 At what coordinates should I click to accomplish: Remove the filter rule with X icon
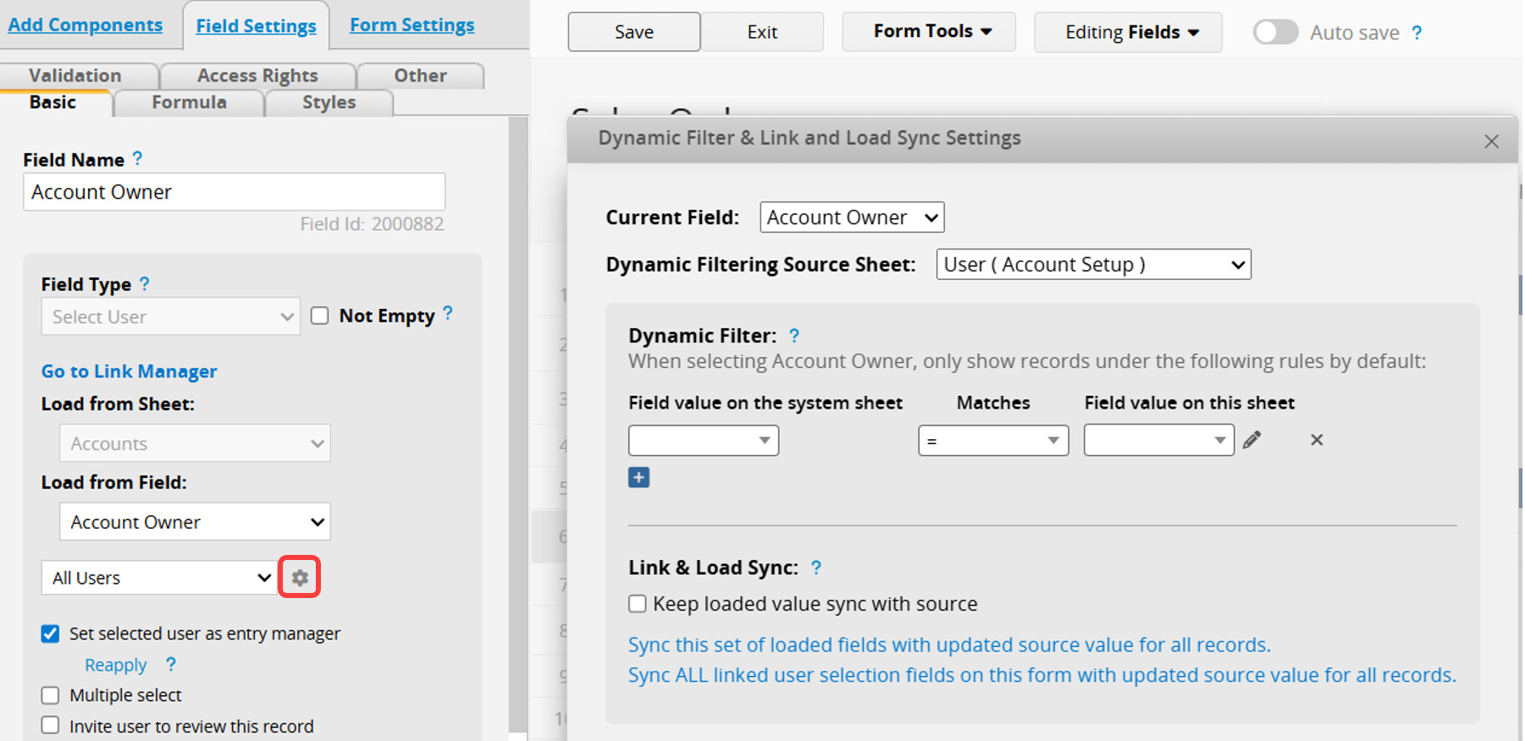coord(1316,440)
